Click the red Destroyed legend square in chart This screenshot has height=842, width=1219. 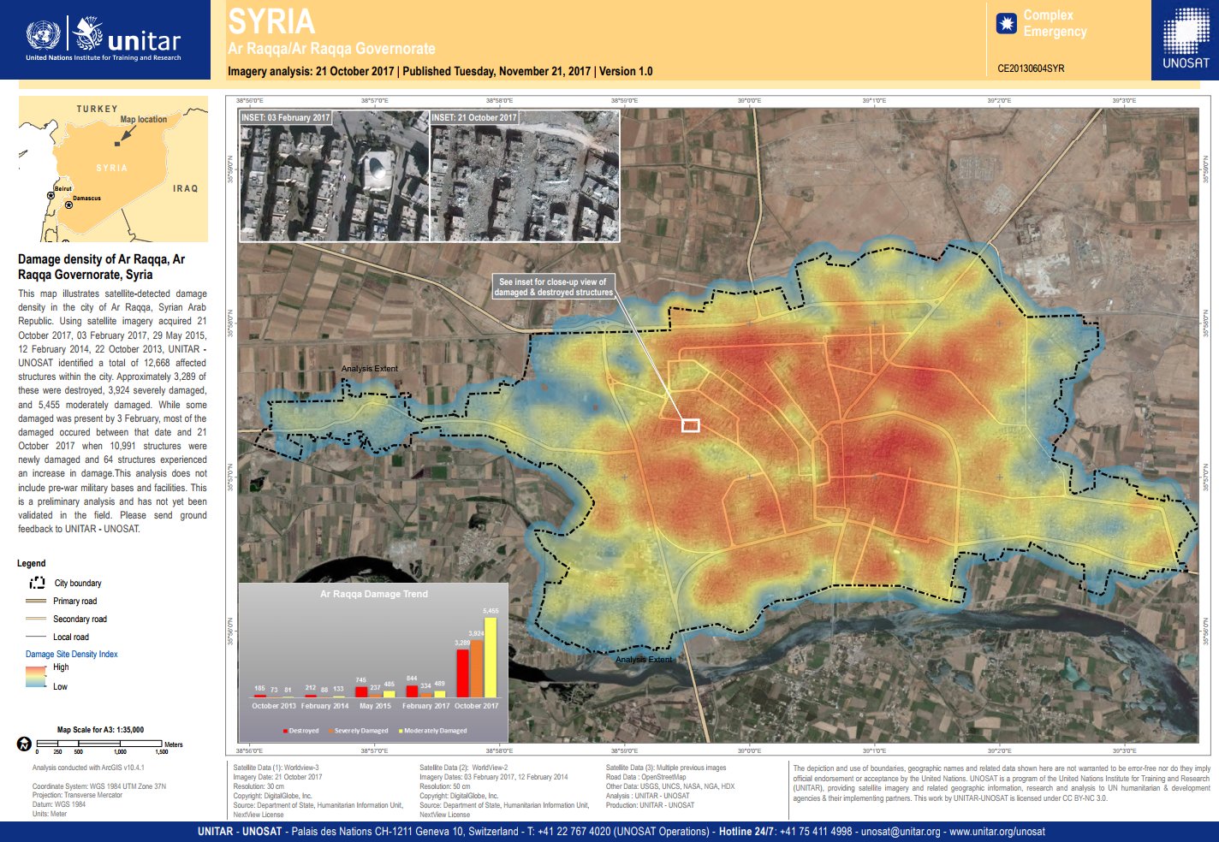(285, 731)
